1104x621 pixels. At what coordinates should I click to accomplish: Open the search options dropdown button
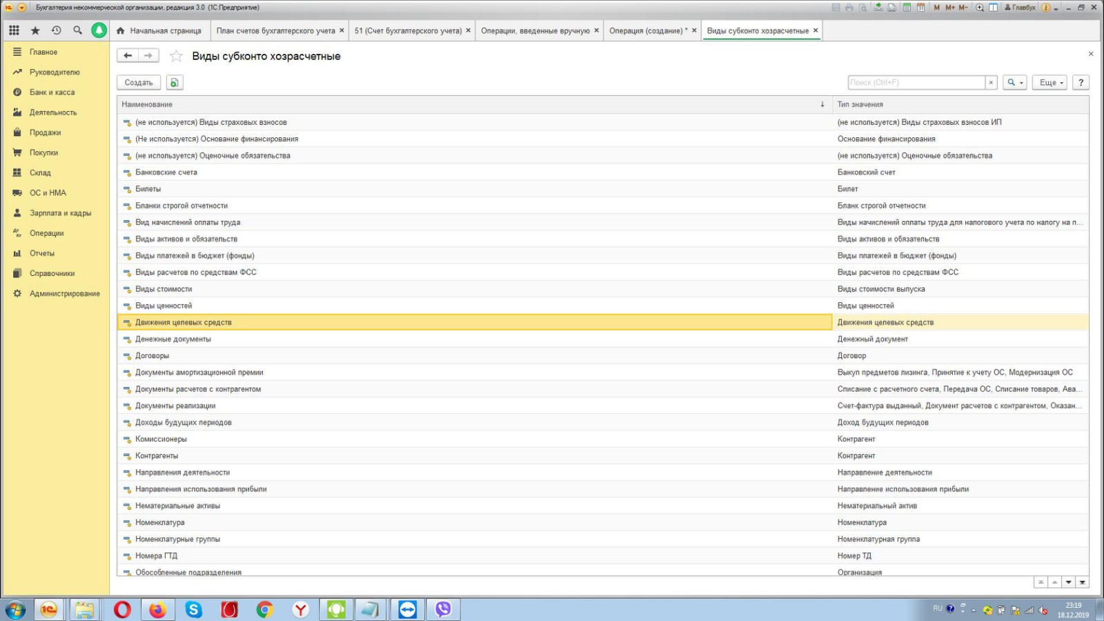pos(1014,83)
